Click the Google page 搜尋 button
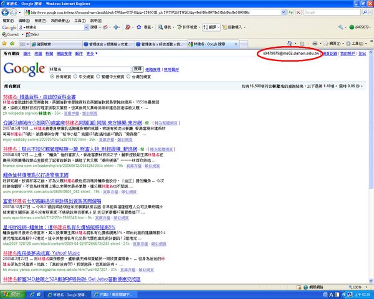The height and width of the screenshot is (299, 374). 138,69
